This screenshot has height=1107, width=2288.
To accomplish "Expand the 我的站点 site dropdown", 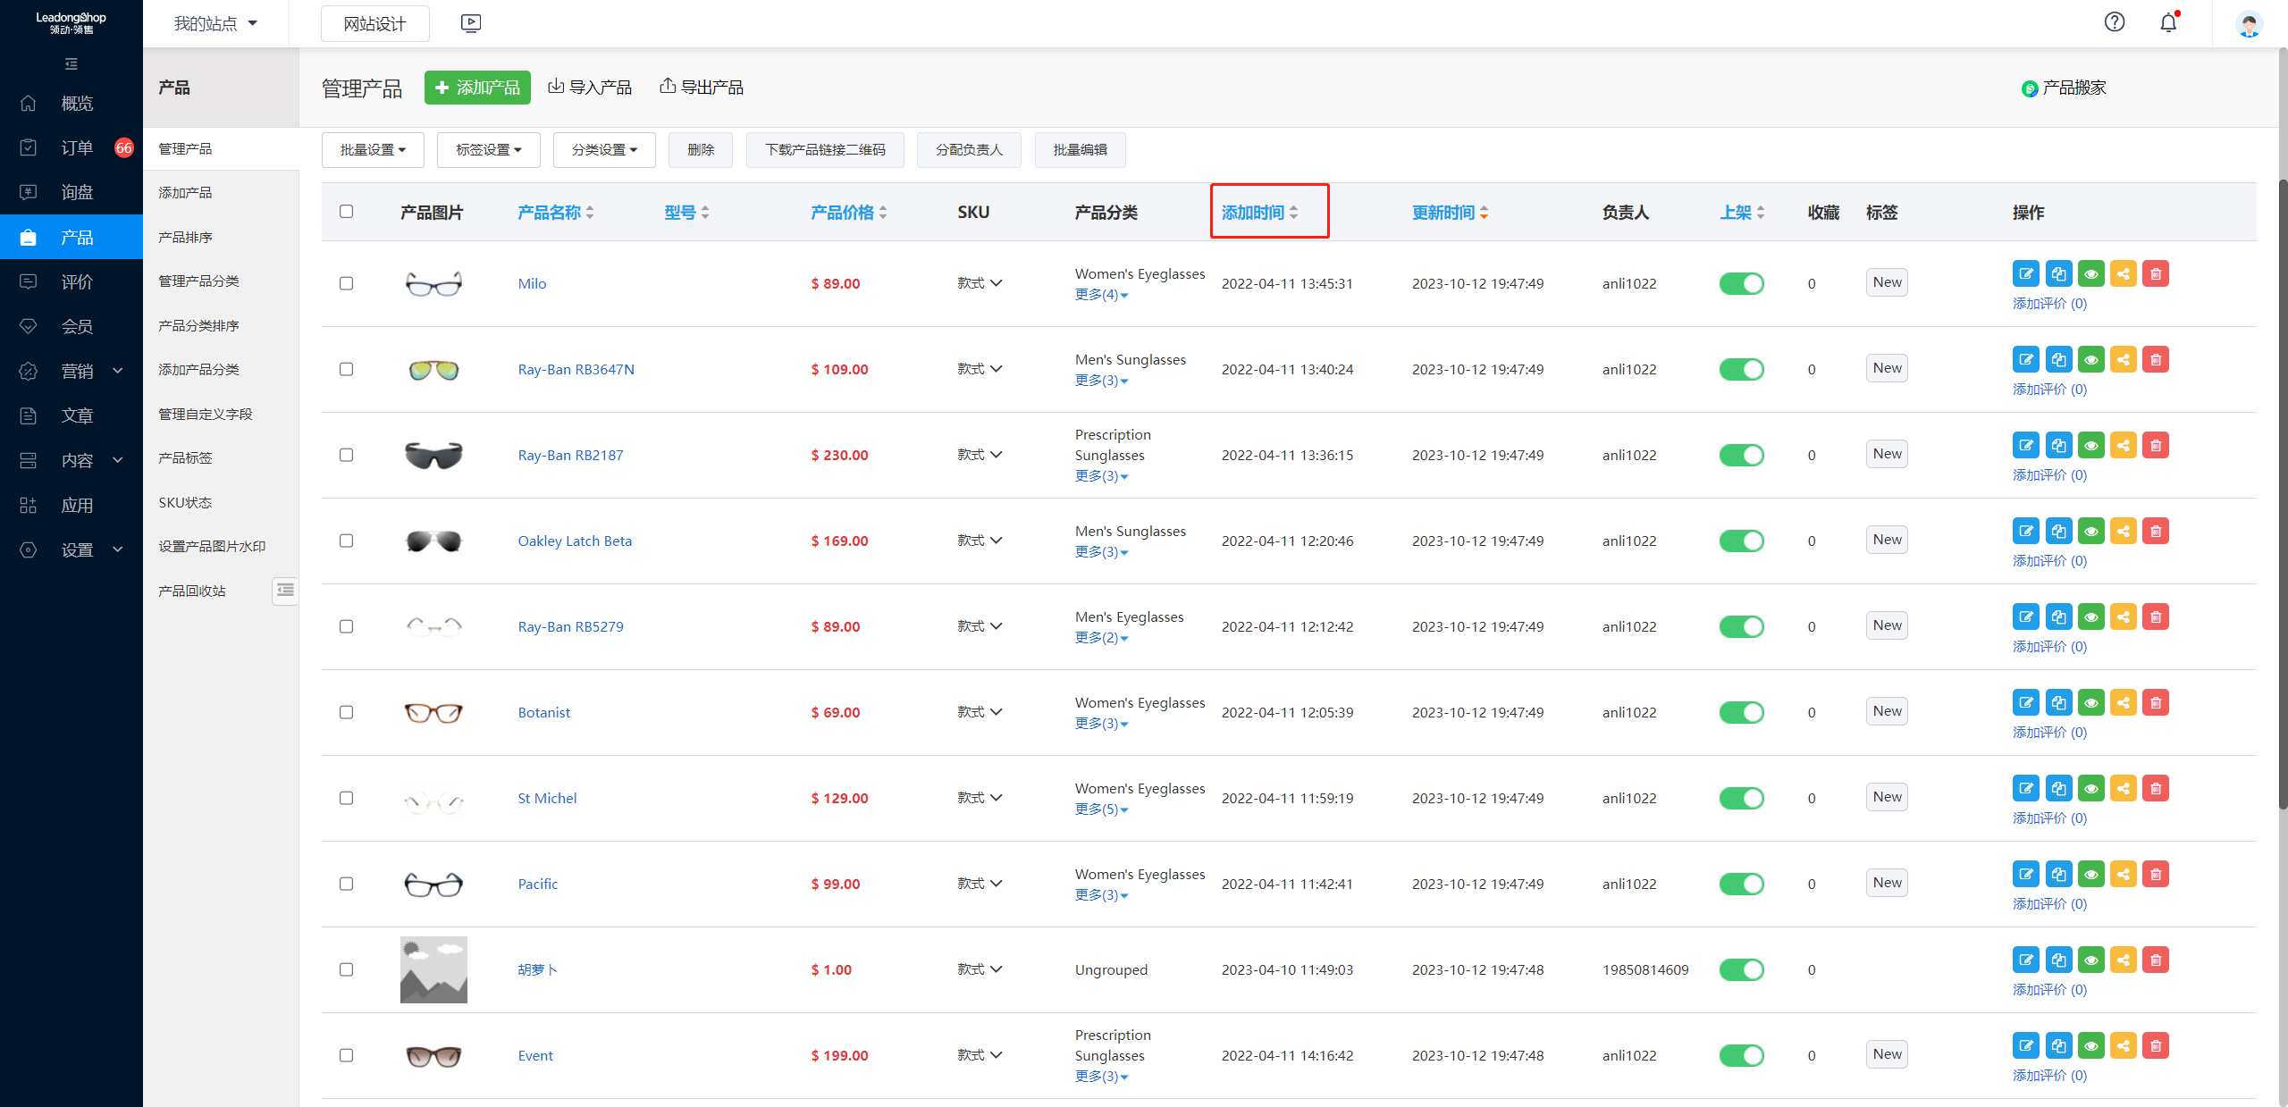I will (215, 23).
